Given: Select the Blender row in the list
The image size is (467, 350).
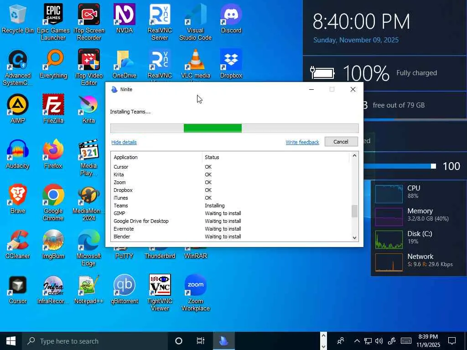Looking at the screenshot, I should pos(231,237).
